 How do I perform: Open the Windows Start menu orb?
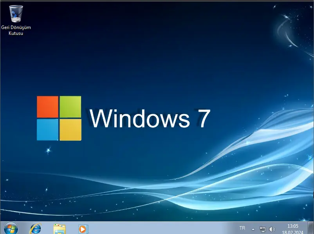(11, 229)
